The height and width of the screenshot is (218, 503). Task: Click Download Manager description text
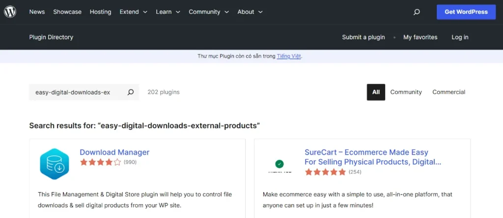click(135, 199)
